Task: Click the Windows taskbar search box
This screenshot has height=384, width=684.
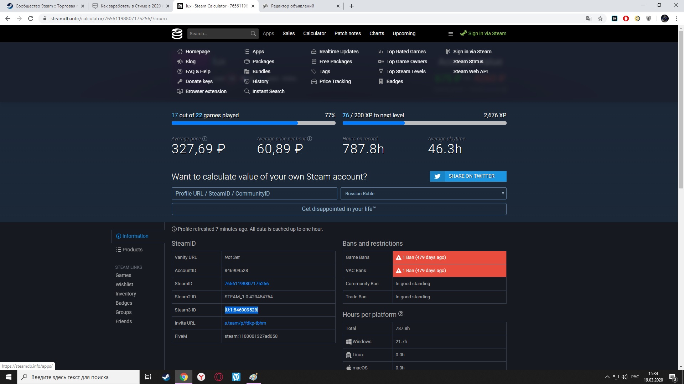Action: (78, 377)
